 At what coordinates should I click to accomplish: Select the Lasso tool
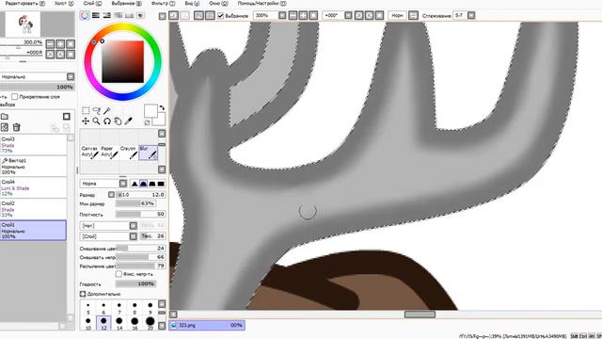coord(96,111)
